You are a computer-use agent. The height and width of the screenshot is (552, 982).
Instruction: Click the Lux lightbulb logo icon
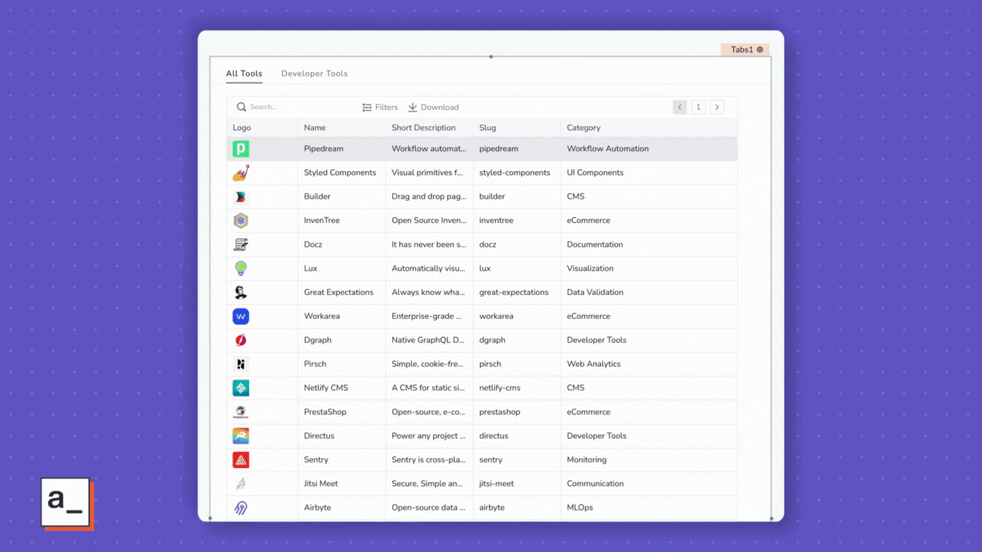pos(241,269)
